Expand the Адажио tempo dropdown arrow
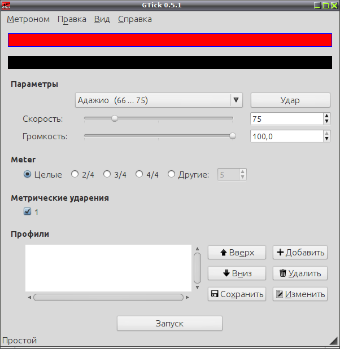The width and height of the screenshot is (340, 349). tap(236, 100)
